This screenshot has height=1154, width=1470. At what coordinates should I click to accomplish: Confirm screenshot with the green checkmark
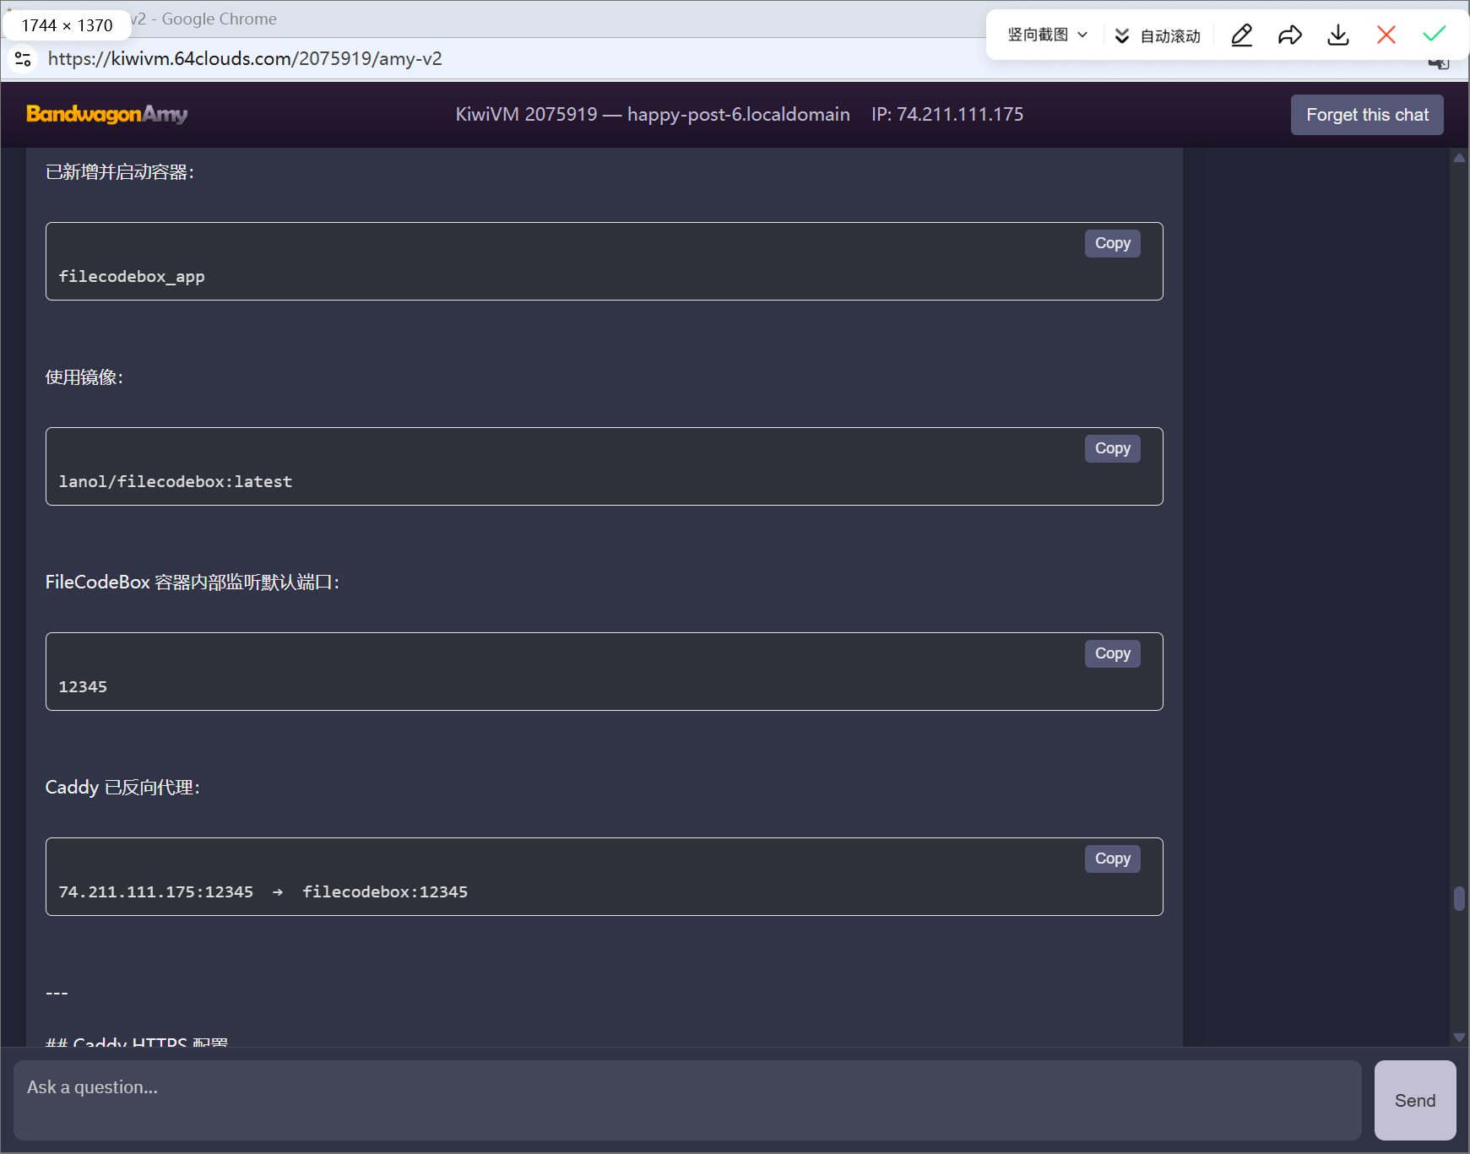1434,35
